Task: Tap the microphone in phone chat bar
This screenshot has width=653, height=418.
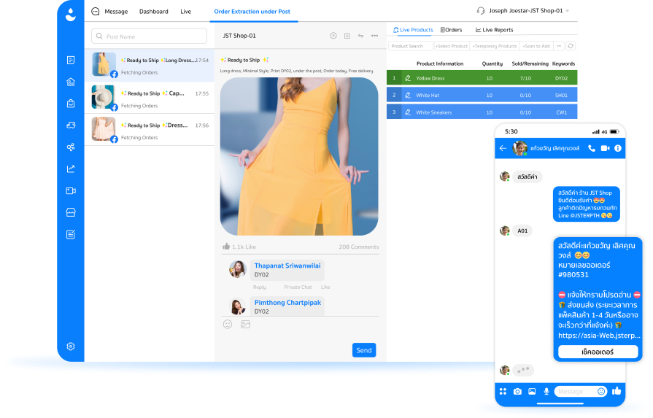Action: pos(546,391)
